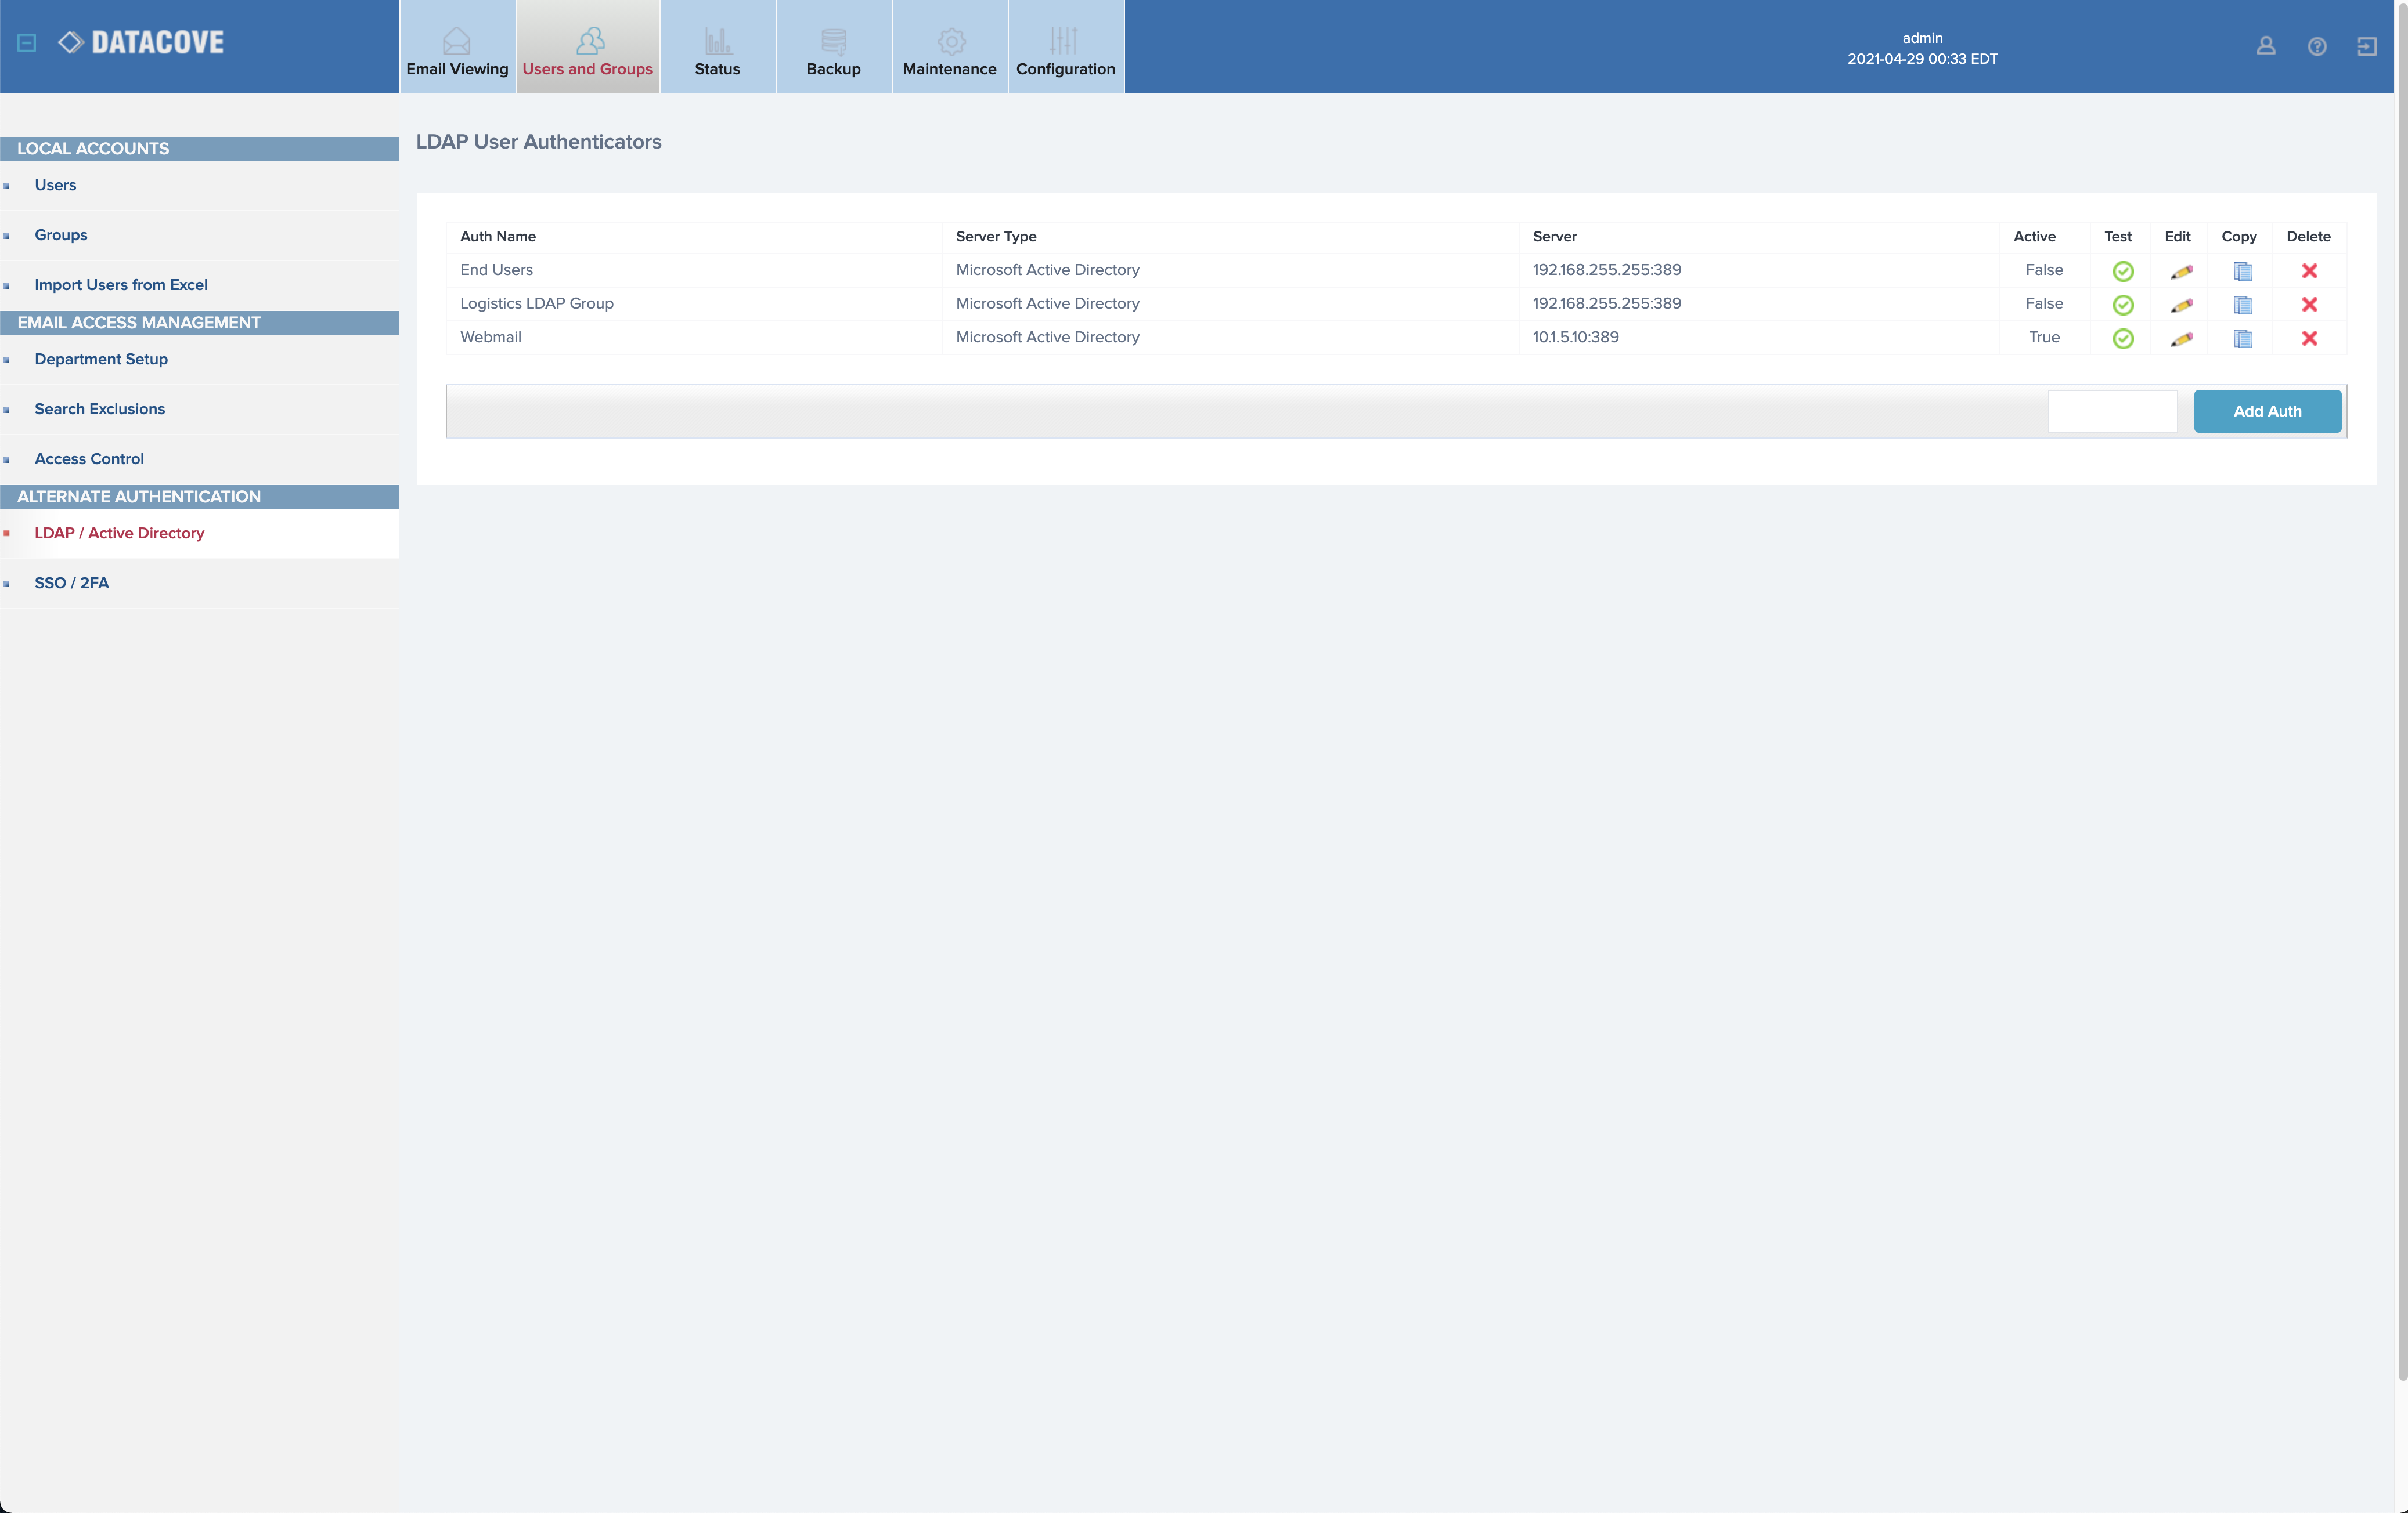Open the admin user profile icon
This screenshot has width=2408, height=1513.
pyautogui.click(x=2266, y=46)
